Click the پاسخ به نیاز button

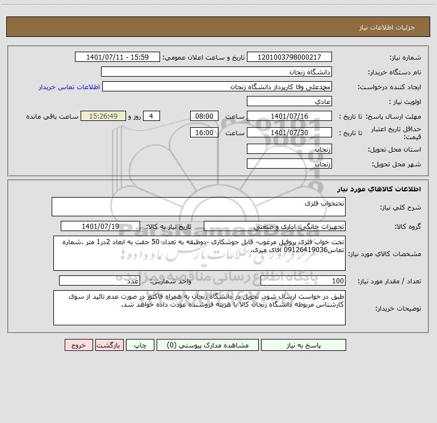303,345
